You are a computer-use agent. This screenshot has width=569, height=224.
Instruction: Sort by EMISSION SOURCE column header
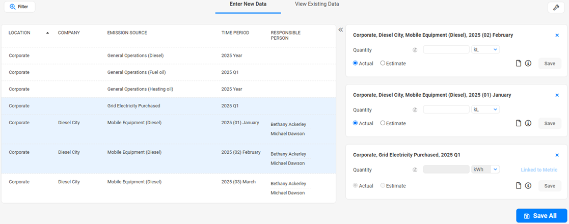tap(127, 33)
